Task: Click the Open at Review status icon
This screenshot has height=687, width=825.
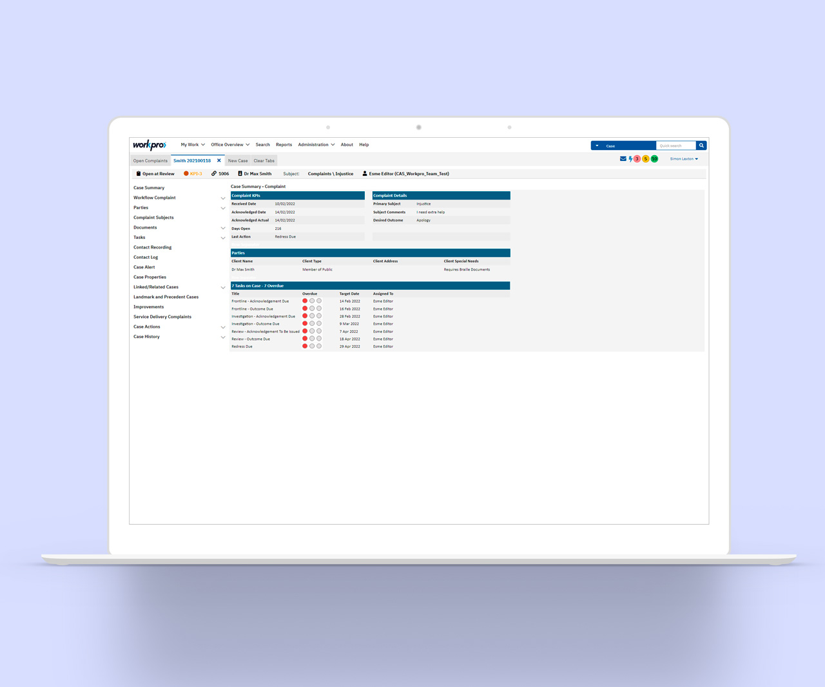Action: [138, 173]
